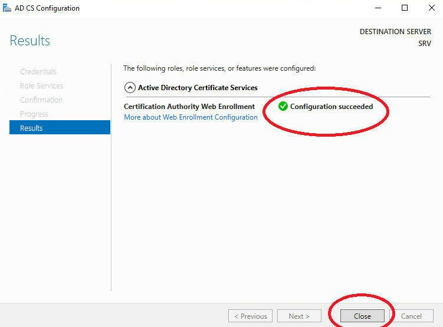This screenshot has height=327, width=443.
Task: Select the Role Services step in sidebar
Action: coord(41,86)
